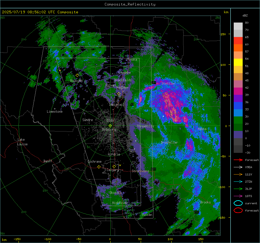Click the green 31JP arrow legend icon

point(238,189)
